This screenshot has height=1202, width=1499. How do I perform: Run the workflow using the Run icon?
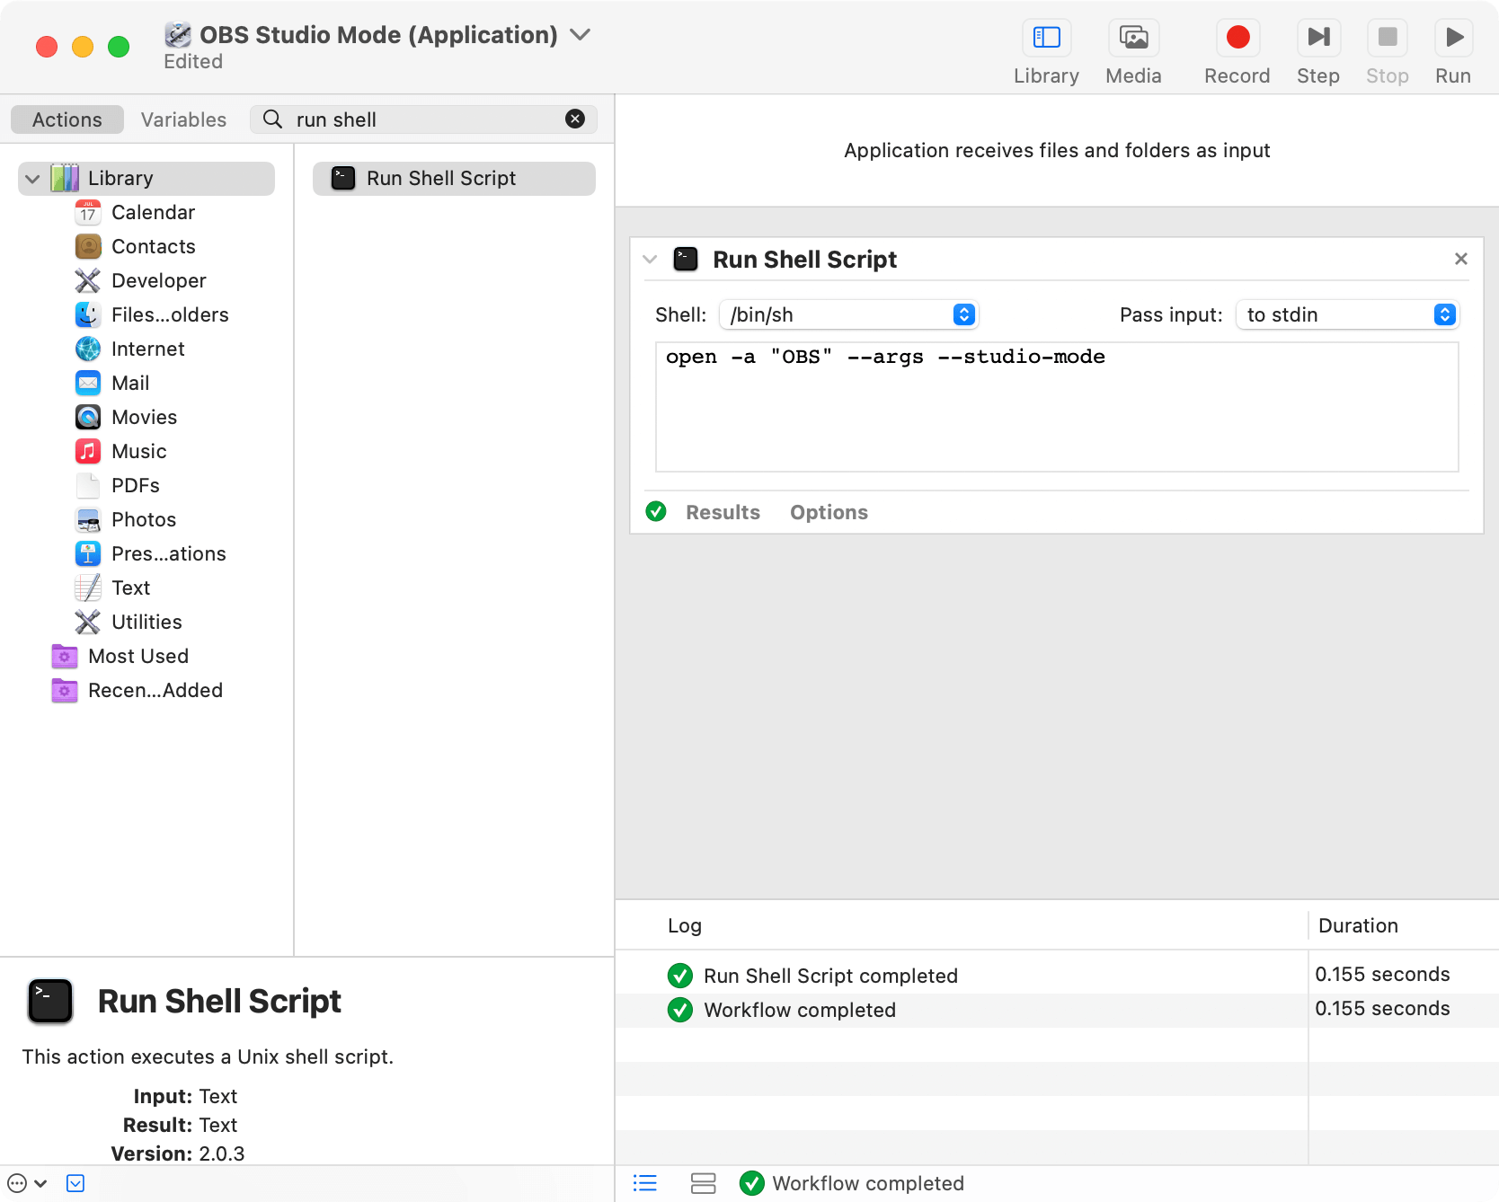click(x=1453, y=38)
